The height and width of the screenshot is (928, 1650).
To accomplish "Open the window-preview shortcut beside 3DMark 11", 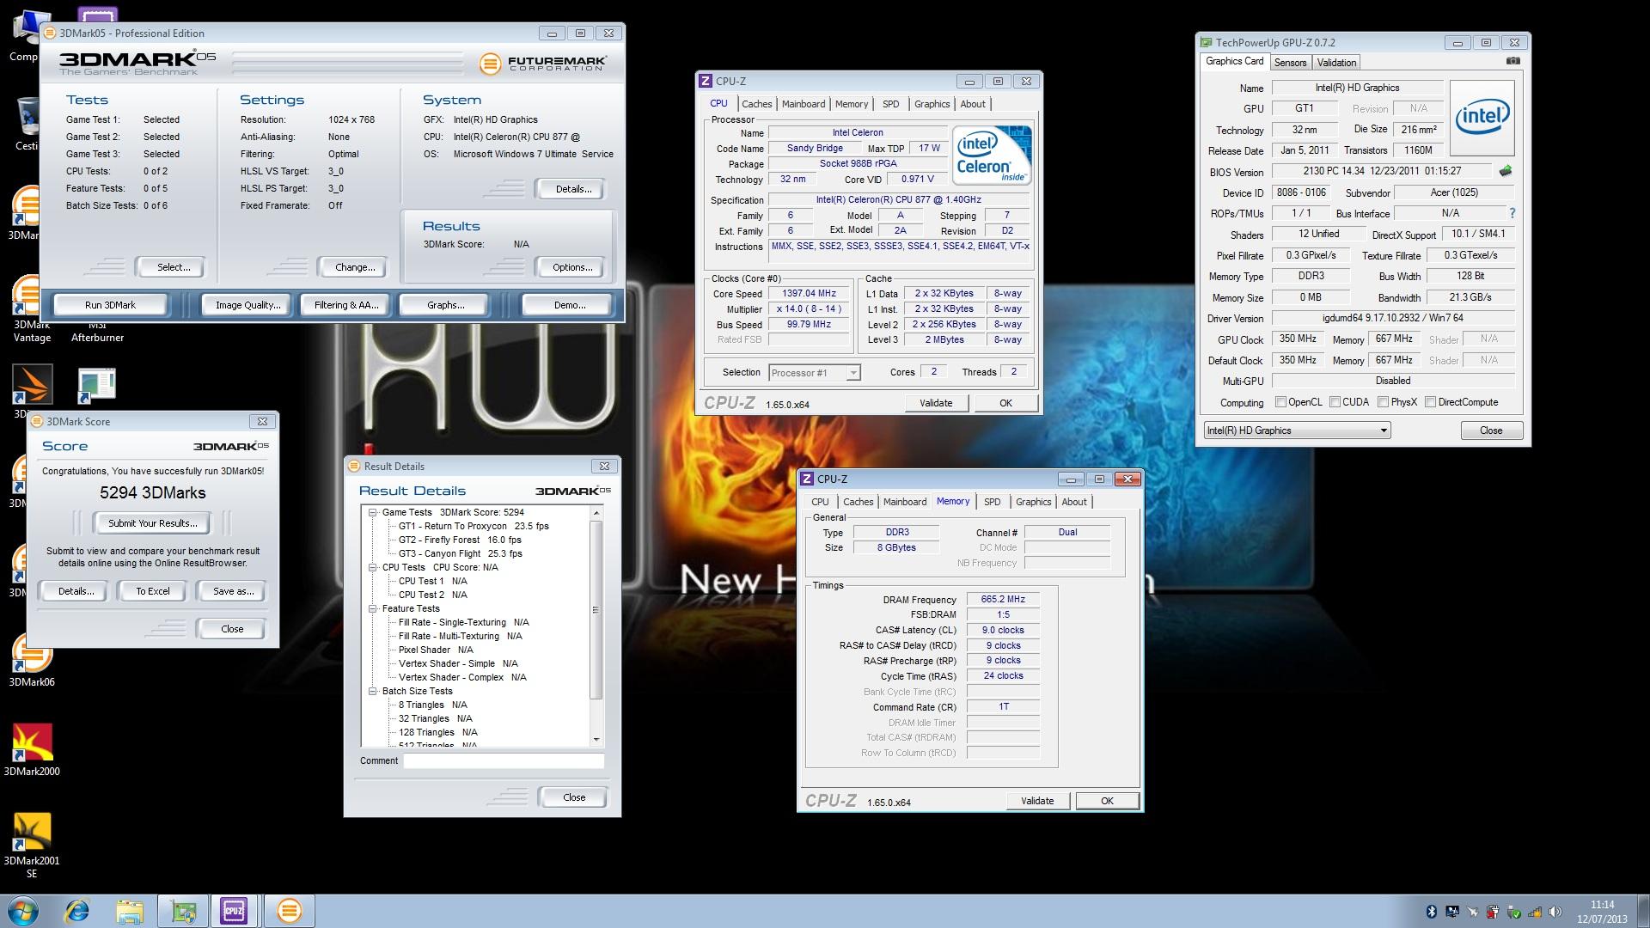I will coord(96,385).
